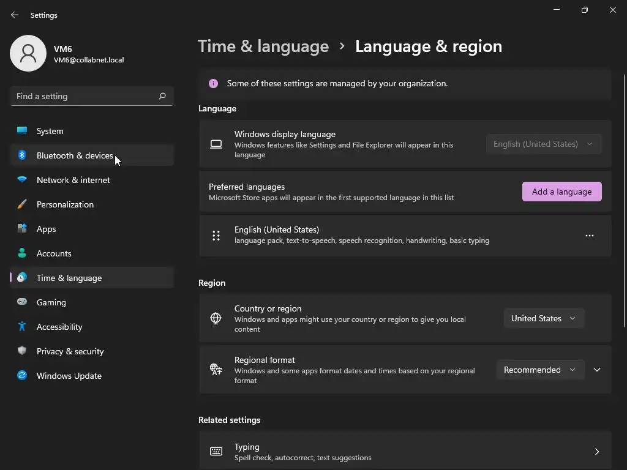Click the Windows Update sync icon

pyautogui.click(x=22, y=376)
